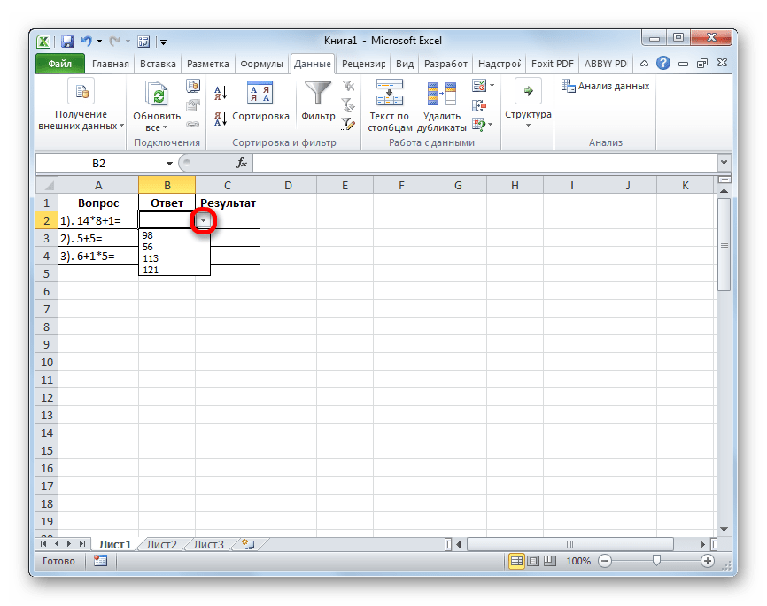Redo the undone action
This screenshot has width=767, height=606.
pos(114,42)
